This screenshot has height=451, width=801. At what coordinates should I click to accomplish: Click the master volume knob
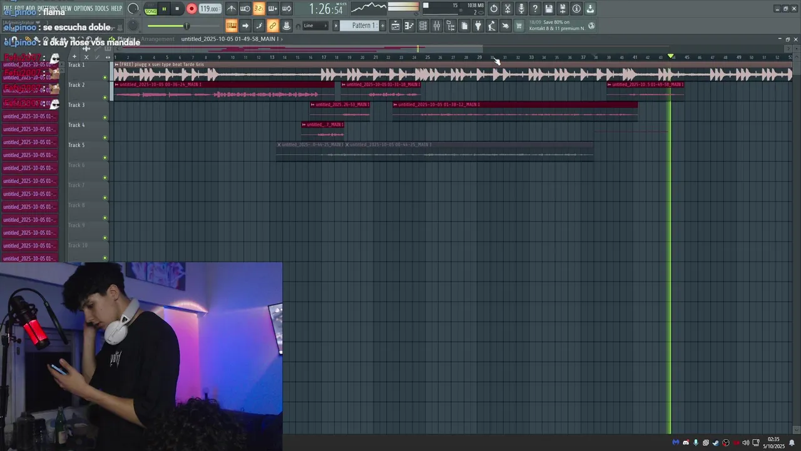133,9
